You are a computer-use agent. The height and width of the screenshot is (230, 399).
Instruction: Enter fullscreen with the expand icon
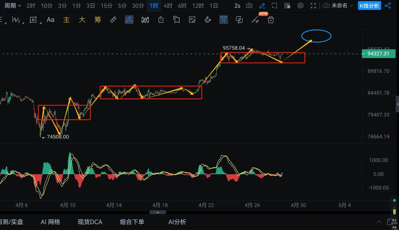[x=313, y=6]
